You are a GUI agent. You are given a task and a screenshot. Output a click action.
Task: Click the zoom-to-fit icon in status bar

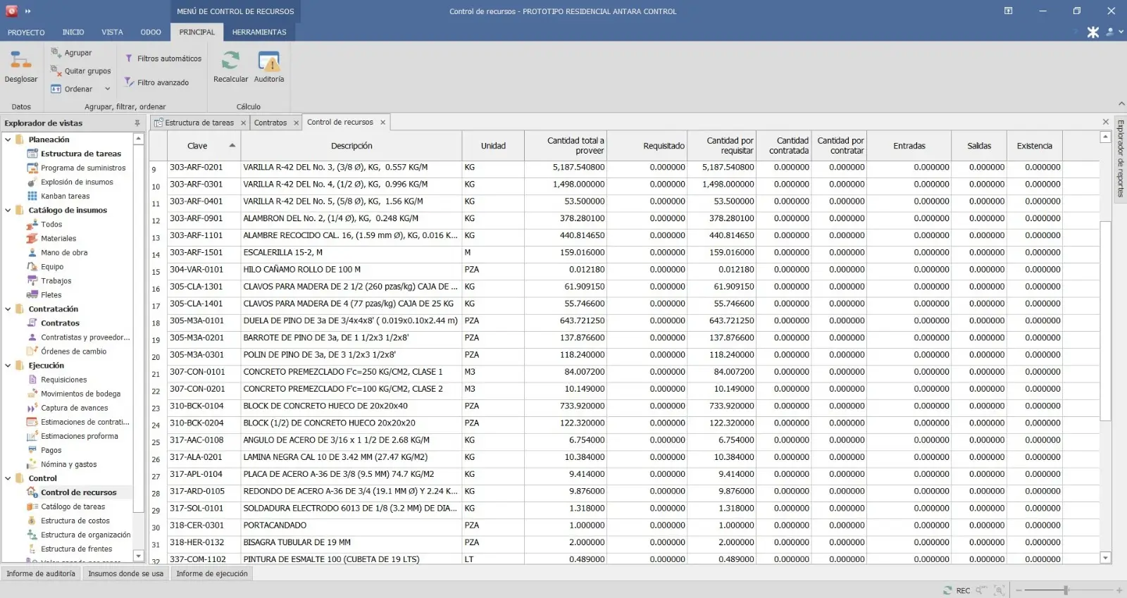[x=999, y=590]
